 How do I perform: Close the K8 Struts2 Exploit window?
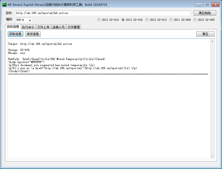click(215, 5)
